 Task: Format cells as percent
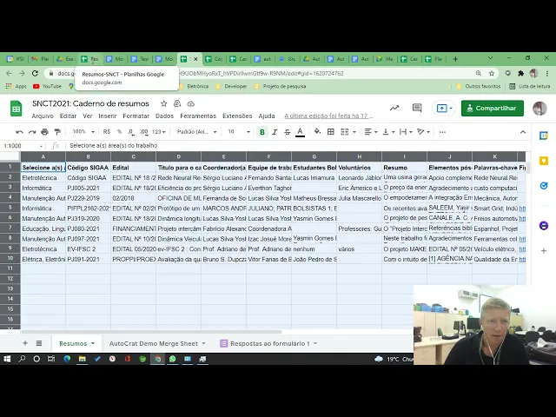coord(120,132)
